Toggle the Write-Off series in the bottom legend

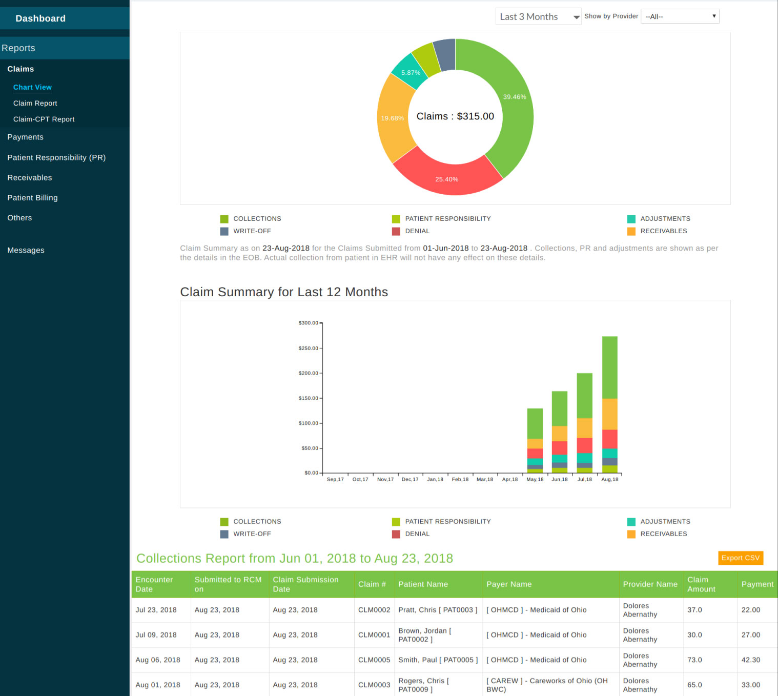(224, 534)
